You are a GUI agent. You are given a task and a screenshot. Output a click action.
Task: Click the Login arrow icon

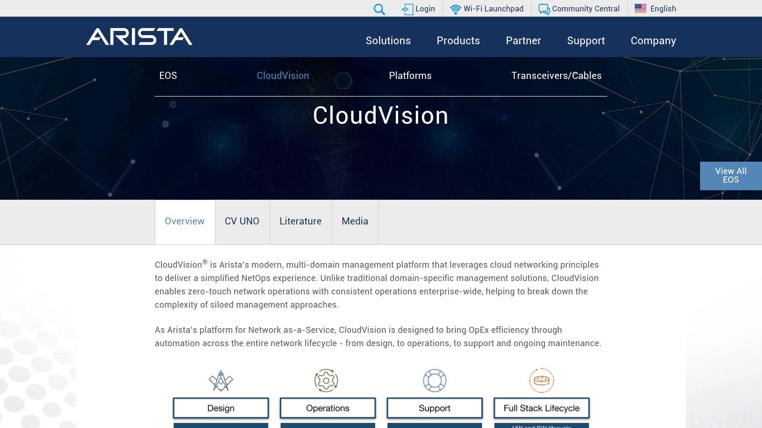[407, 9]
